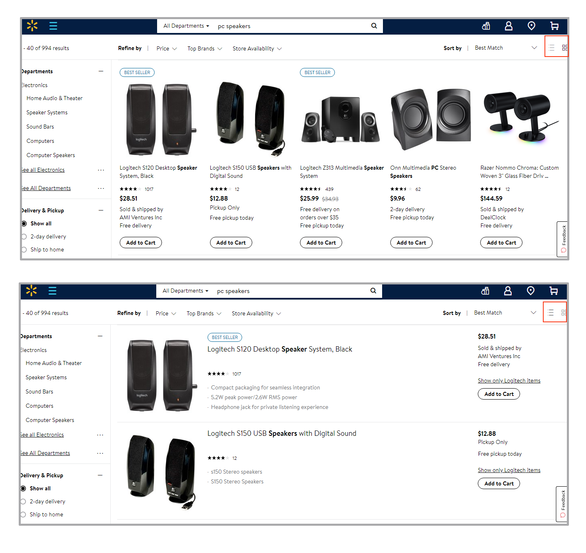Click the search magnifier icon in the grid-view page

click(374, 26)
